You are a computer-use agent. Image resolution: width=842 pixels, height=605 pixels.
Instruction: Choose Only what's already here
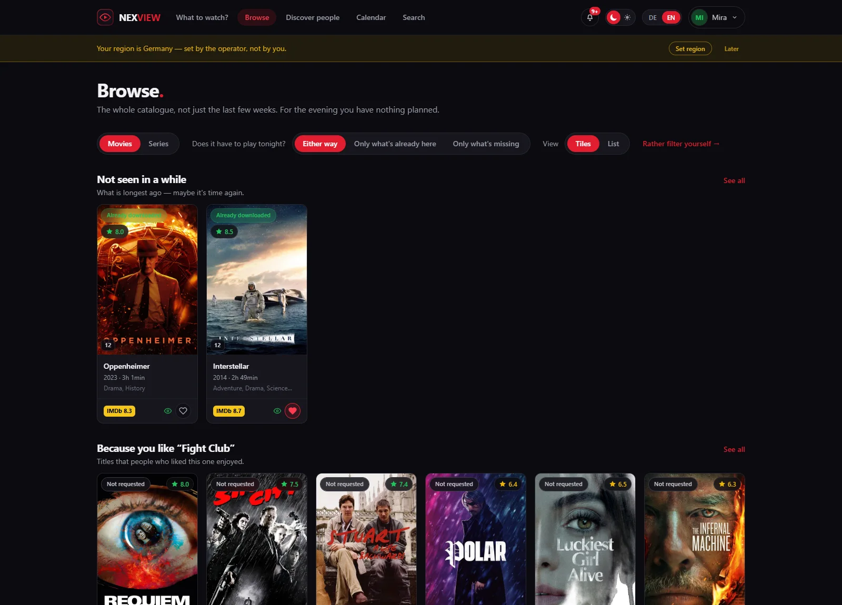[x=395, y=144]
